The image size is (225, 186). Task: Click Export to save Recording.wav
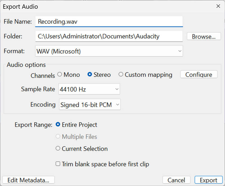click(x=208, y=180)
